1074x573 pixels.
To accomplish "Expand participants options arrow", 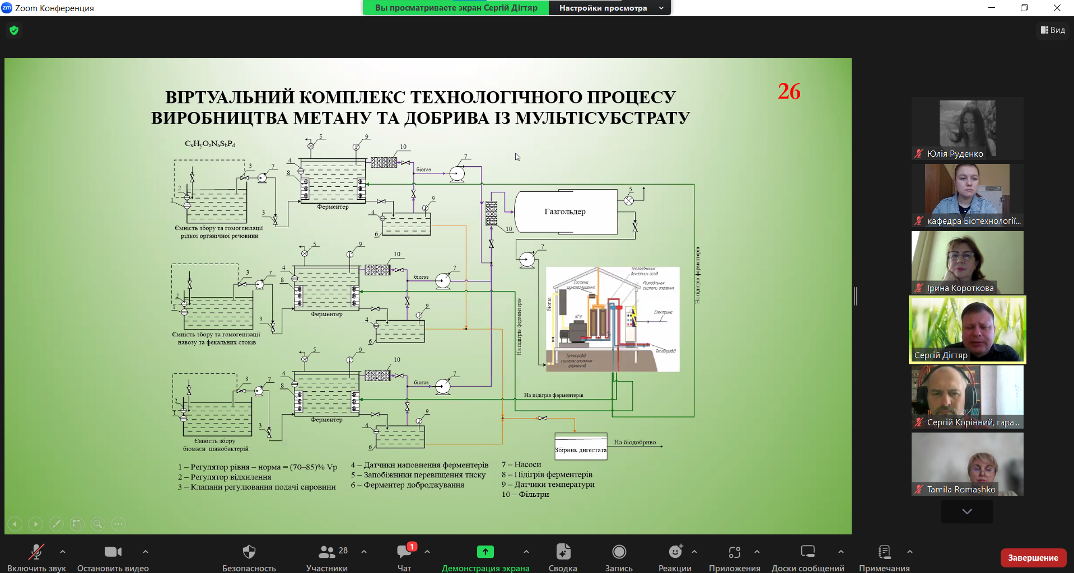I will pyautogui.click(x=364, y=552).
